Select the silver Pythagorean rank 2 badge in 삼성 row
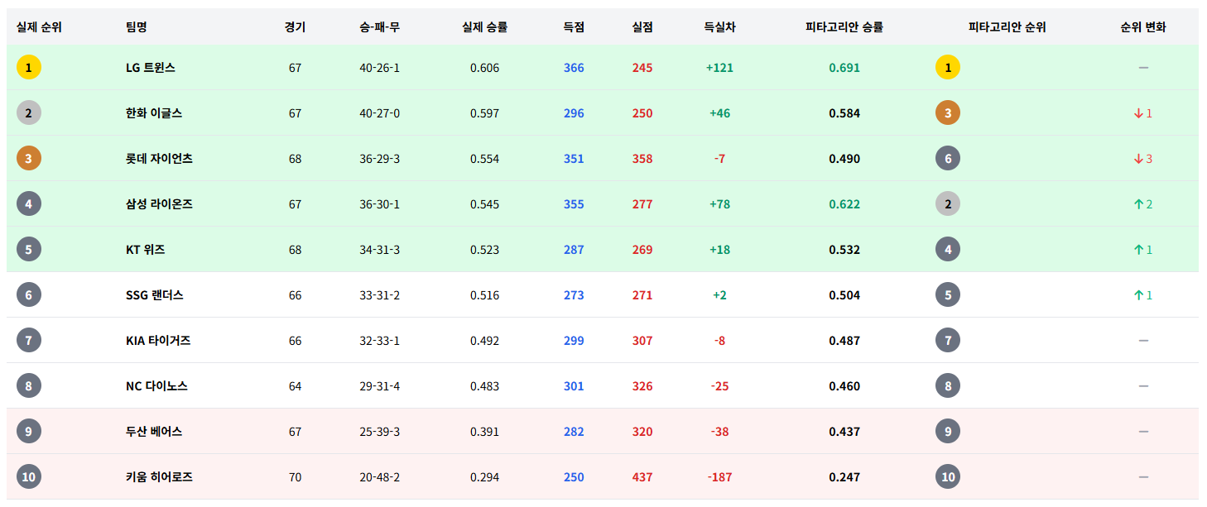 pyautogui.click(x=948, y=204)
